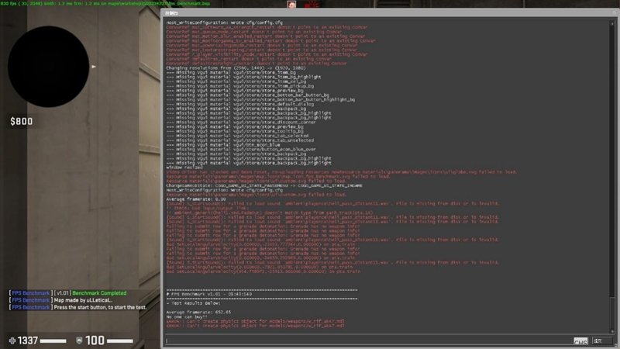The image size is (620, 349).
Task: Click the console window title bar label
Action: (x=171, y=13)
